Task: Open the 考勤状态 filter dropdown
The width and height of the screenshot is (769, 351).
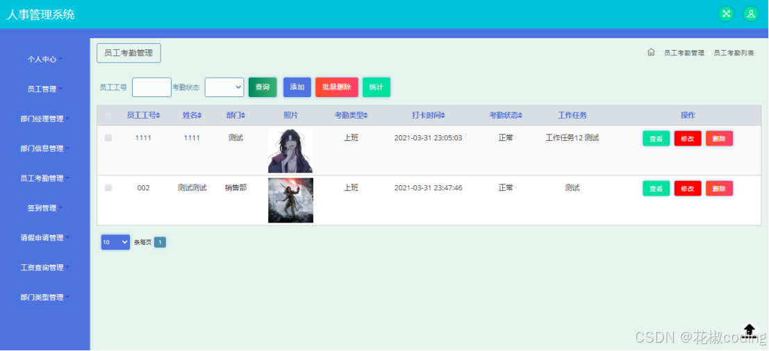Action: click(224, 87)
